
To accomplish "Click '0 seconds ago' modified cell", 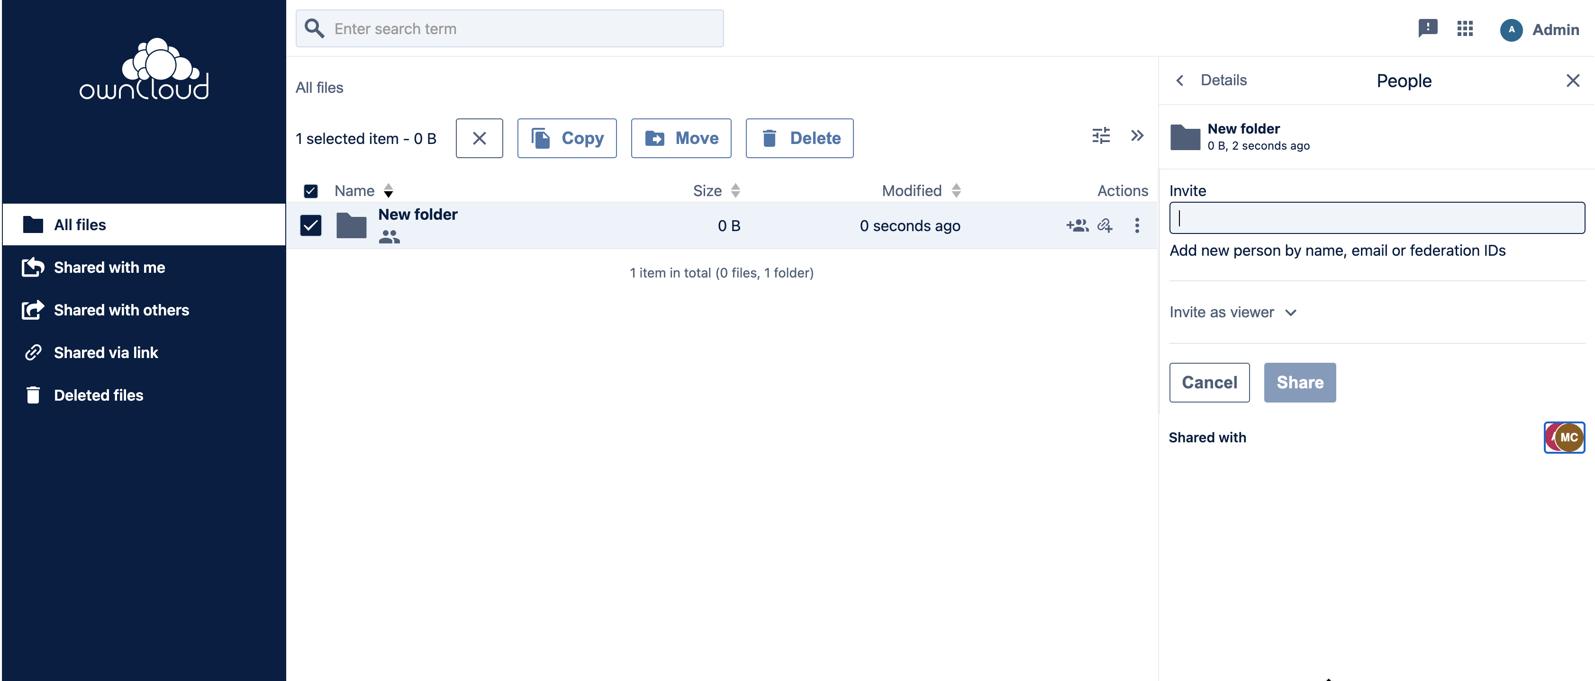I will click(910, 226).
